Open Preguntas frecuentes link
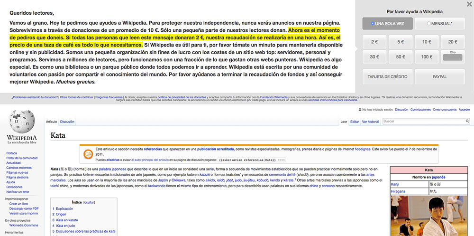The image size is (474, 236). [x=109, y=97]
